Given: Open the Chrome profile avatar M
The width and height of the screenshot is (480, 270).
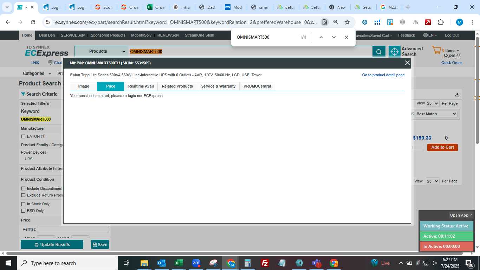Looking at the screenshot, I should (459, 22).
